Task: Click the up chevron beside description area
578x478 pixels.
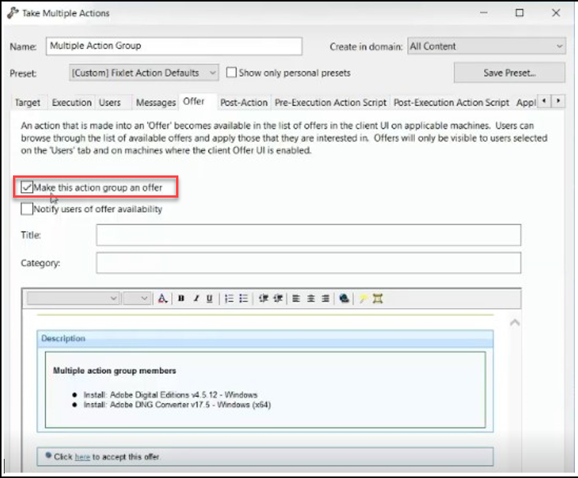Action: pyautogui.click(x=514, y=322)
